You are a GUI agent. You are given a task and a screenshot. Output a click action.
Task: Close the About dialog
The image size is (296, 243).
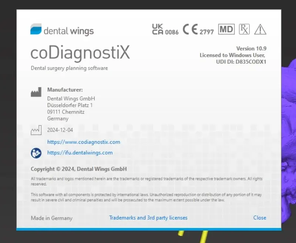pyautogui.click(x=260, y=218)
